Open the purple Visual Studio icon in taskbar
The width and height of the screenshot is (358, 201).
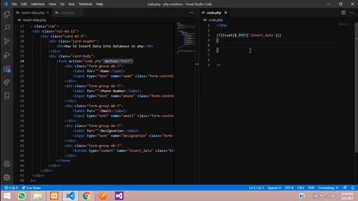click(x=119, y=196)
